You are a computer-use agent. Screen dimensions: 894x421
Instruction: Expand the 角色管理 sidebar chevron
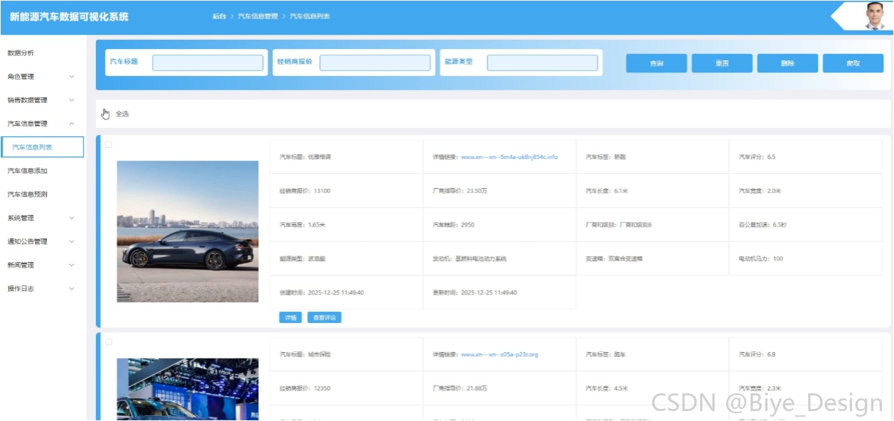72,77
